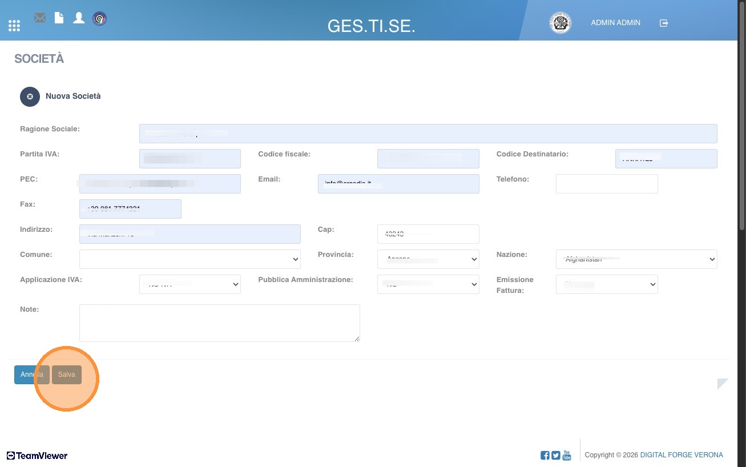The width and height of the screenshot is (746, 467).
Task: Expand the Comune dropdown
Action: pyautogui.click(x=190, y=259)
